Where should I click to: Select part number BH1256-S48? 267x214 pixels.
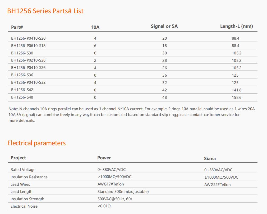22,97
